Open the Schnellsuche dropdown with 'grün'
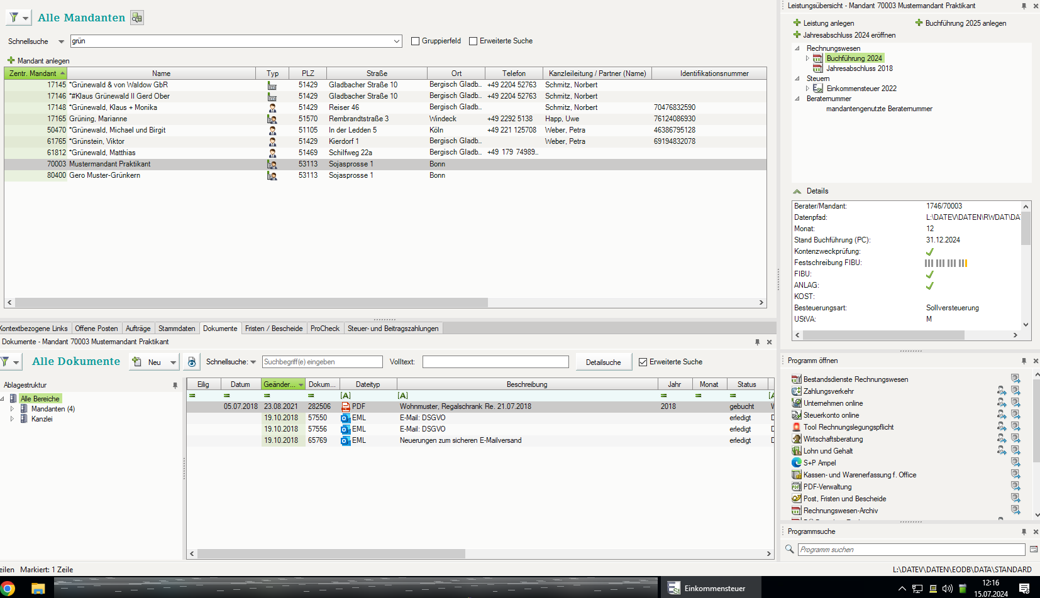 coord(397,41)
